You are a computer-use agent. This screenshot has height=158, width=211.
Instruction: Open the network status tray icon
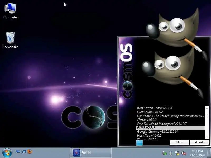(177, 153)
